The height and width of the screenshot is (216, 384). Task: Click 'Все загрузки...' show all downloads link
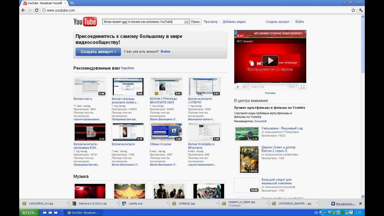(345, 204)
